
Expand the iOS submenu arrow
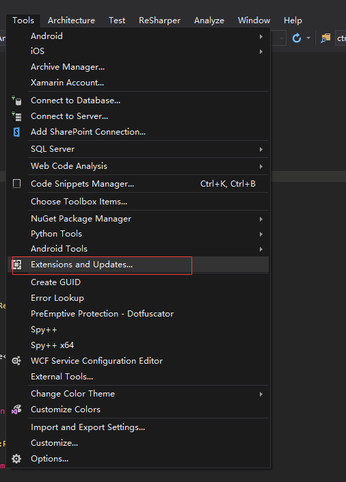point(261,51)
